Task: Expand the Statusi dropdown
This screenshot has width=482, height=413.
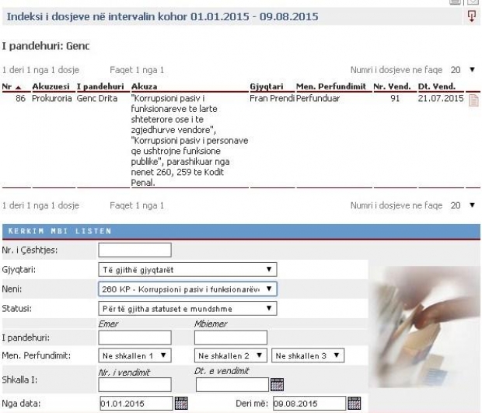Action: (188, 309)
